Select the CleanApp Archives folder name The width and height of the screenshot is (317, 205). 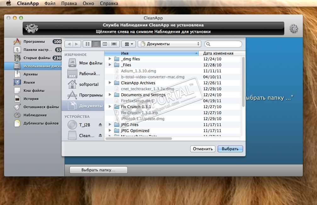138,83
